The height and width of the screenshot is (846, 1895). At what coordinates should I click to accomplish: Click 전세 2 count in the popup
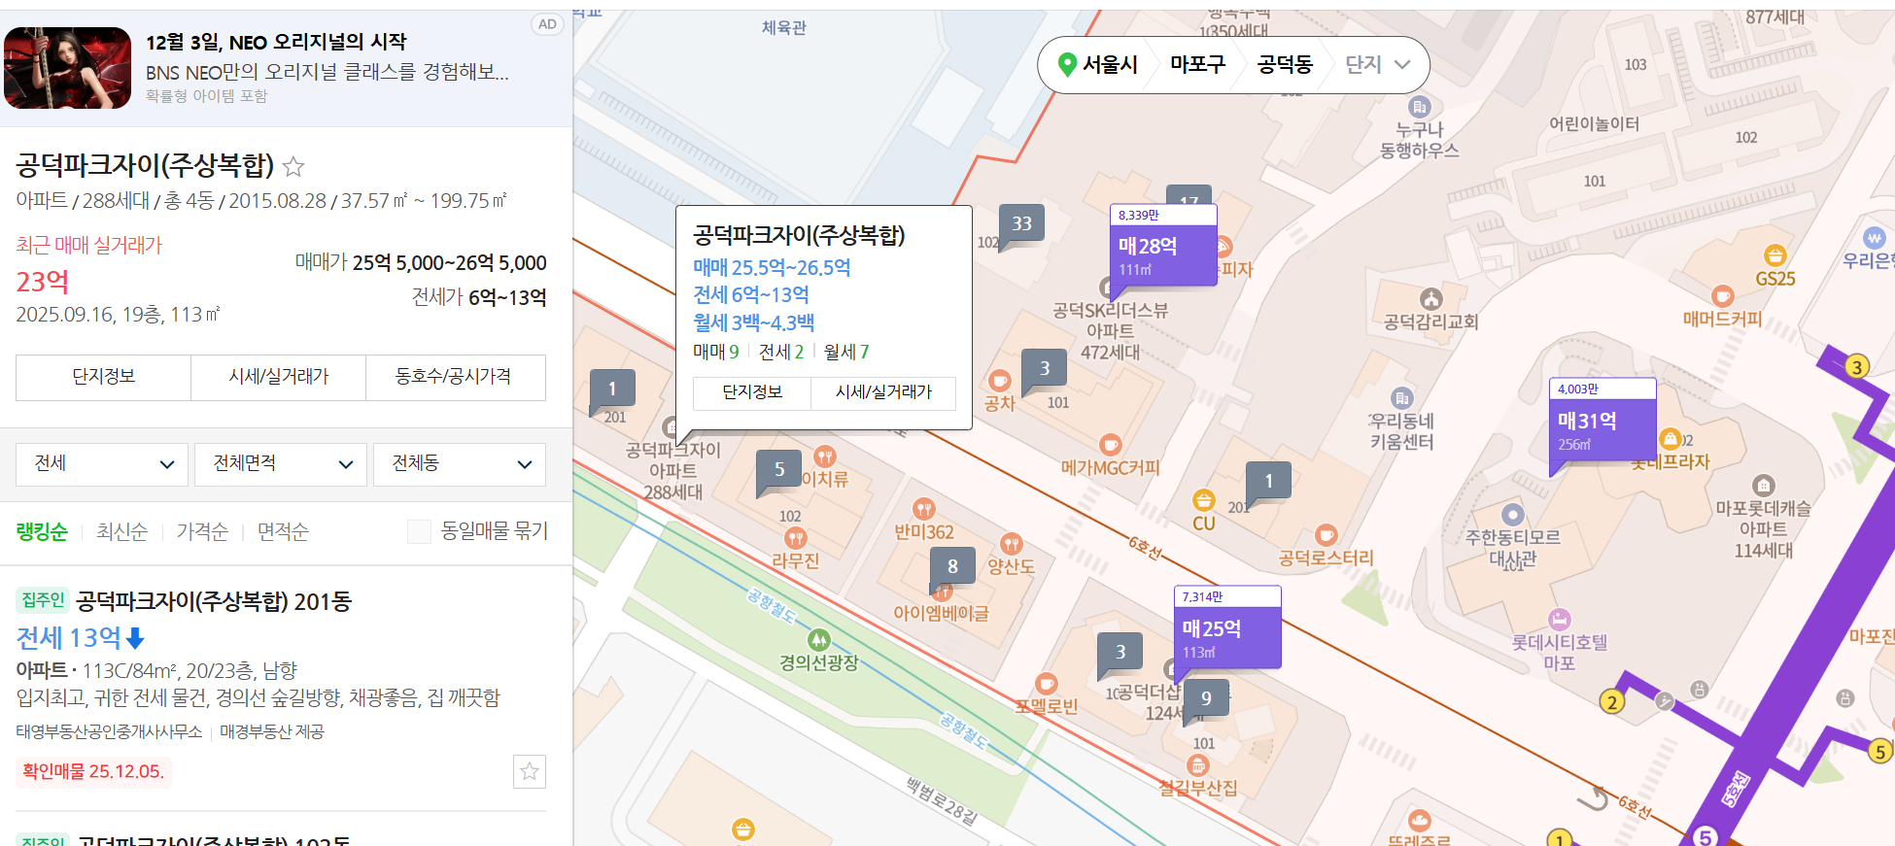point(781,352)
